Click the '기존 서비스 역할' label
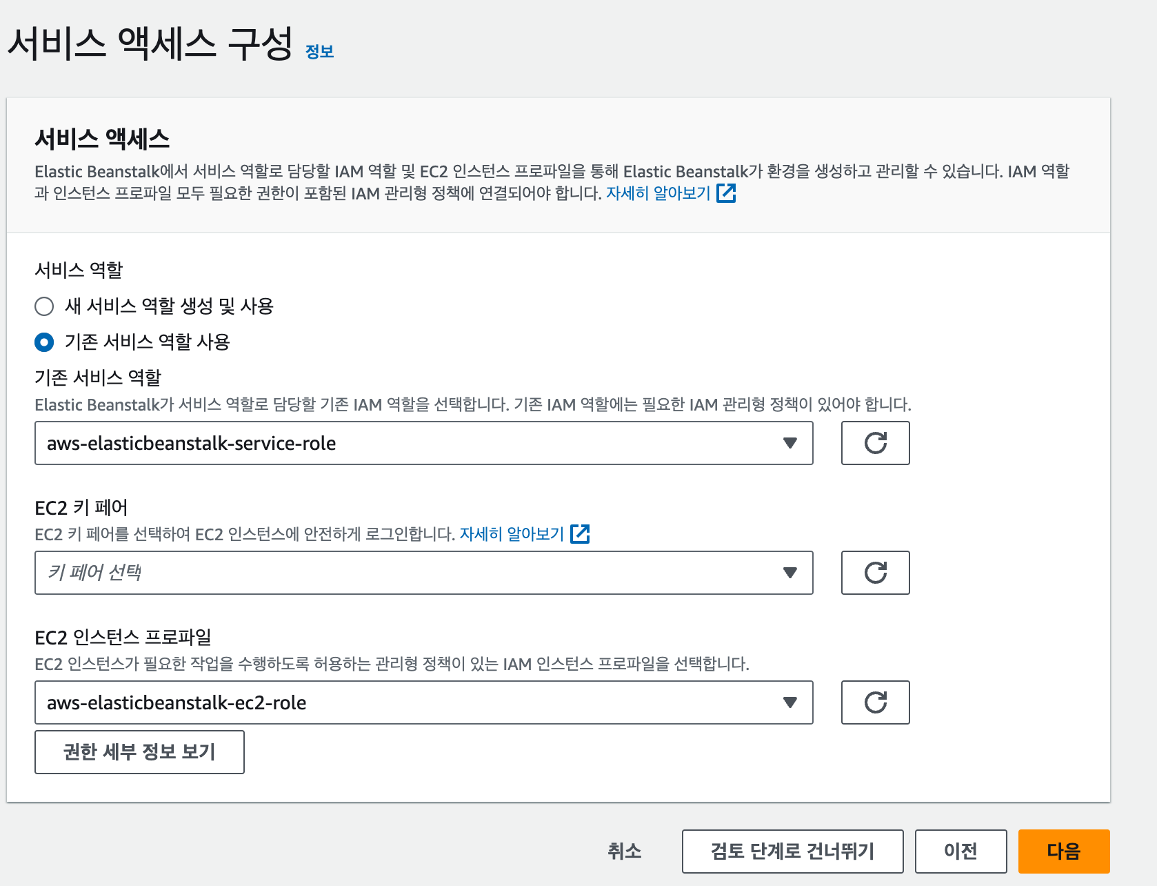Viewport: 1157px width, 886px height. (98, 377)
